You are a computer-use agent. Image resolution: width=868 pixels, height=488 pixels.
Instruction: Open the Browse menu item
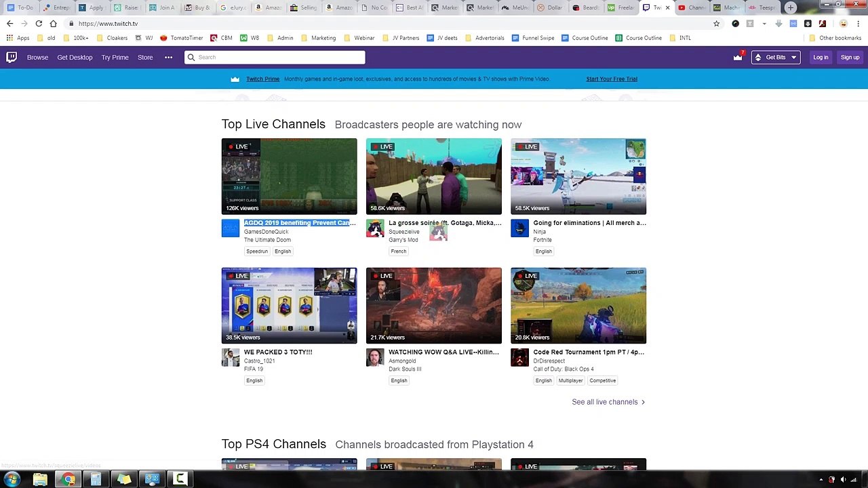point(37,57)
